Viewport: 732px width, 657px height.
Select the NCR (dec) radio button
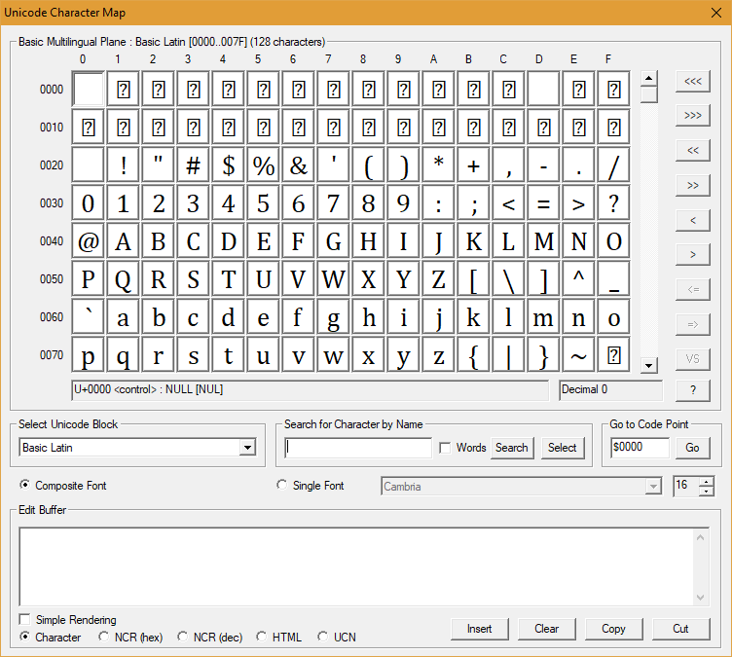point(183,637)
